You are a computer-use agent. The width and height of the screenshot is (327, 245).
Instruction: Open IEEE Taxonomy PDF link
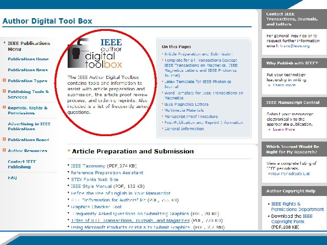click(88, 166)
